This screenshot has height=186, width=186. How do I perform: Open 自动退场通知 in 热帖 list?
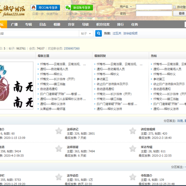click(x=162, y=89)
